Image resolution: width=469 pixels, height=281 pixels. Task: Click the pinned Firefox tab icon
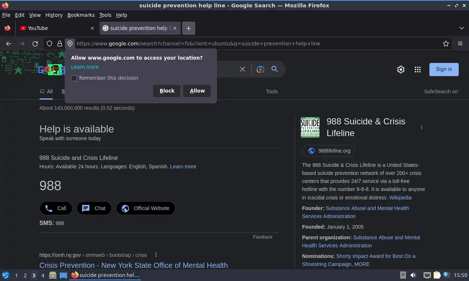(7, 28)
